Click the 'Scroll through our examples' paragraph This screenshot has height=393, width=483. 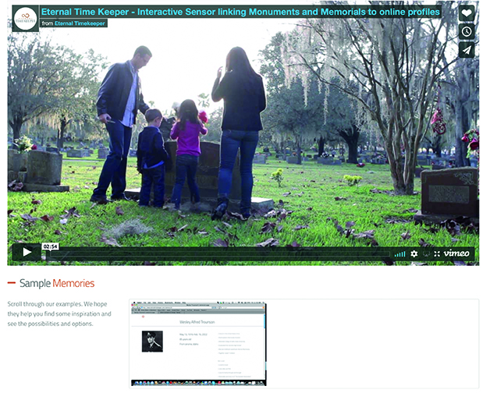59,314
